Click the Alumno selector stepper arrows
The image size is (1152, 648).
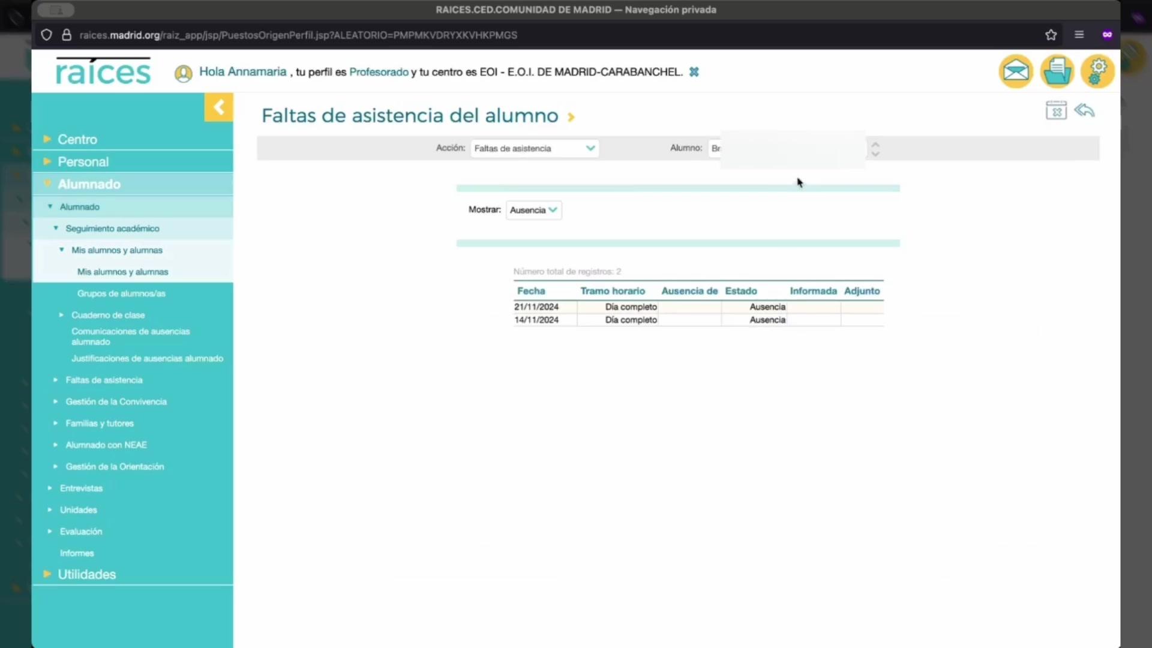pos(875,149)
